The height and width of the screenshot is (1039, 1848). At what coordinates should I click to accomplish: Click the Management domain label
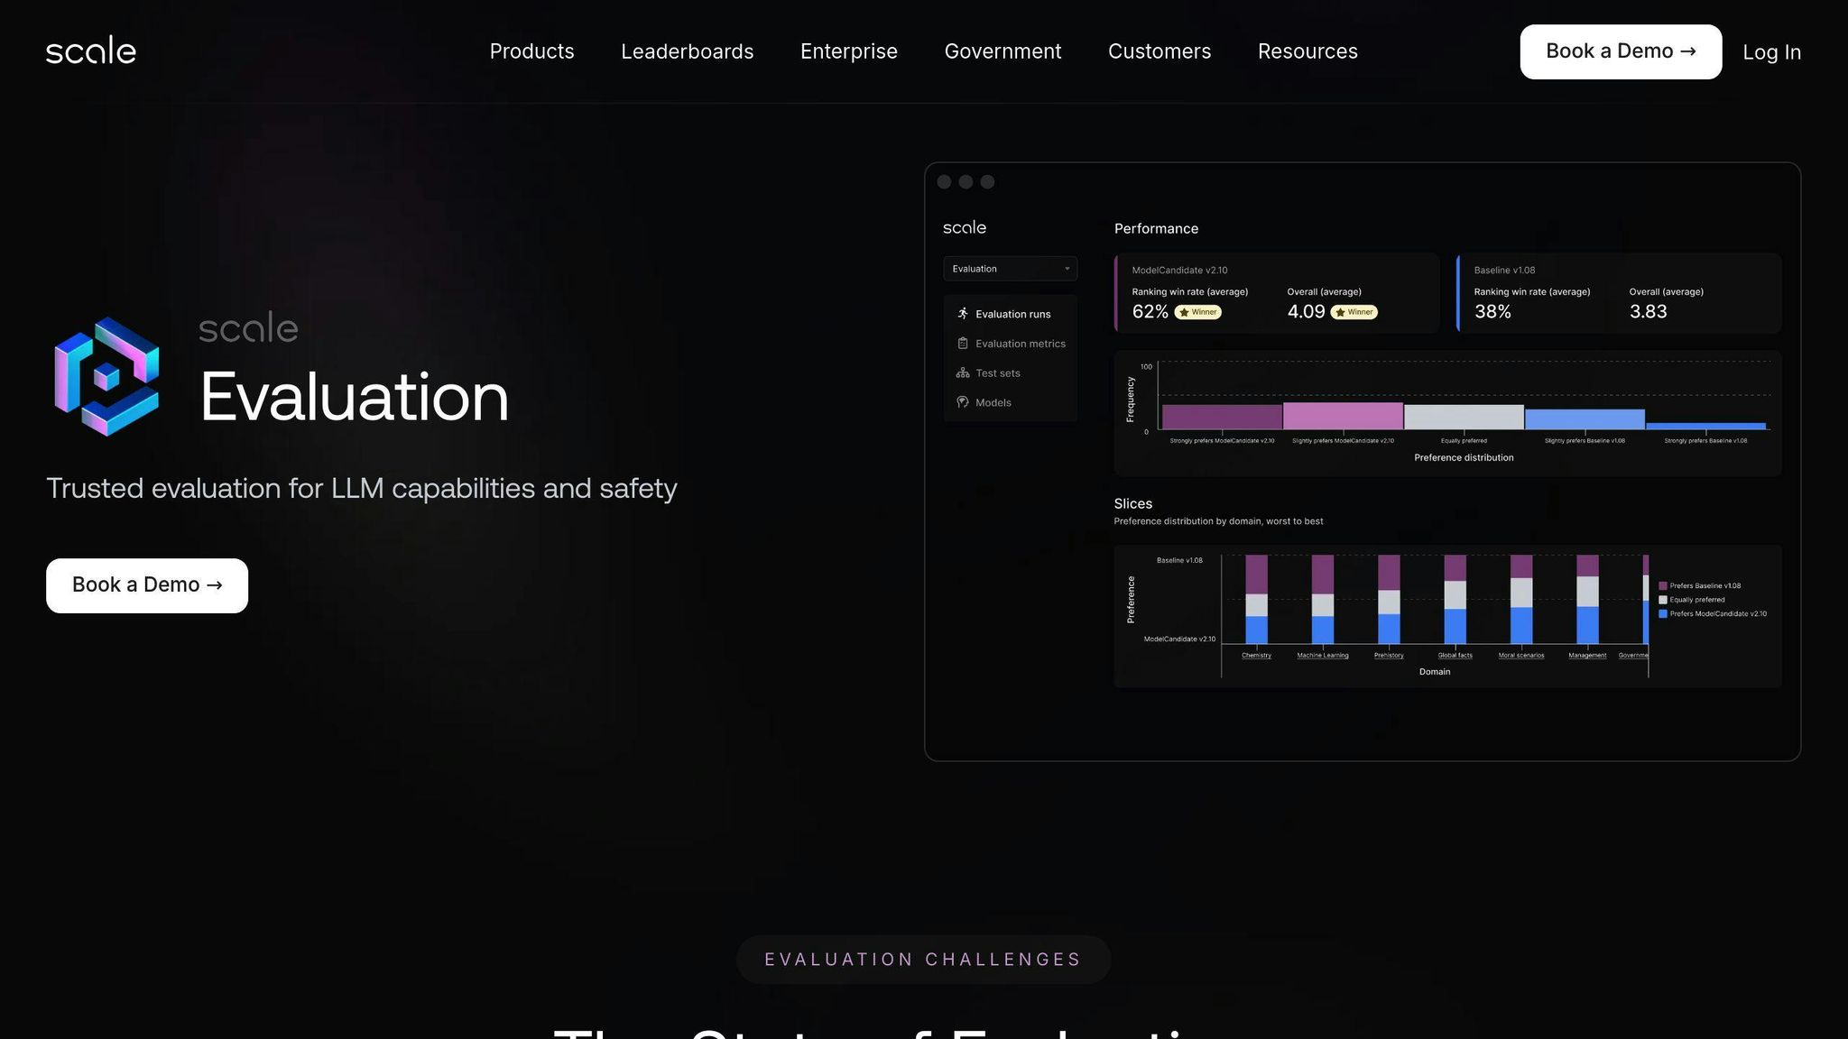(1587, 656)
